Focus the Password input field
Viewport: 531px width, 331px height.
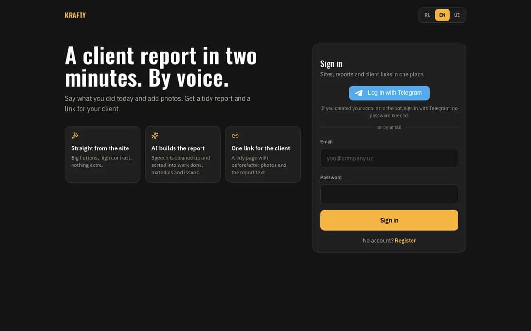click(x=389, y=194)
